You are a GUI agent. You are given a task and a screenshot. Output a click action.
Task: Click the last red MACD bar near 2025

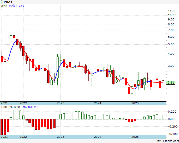[x=135, y=120]
